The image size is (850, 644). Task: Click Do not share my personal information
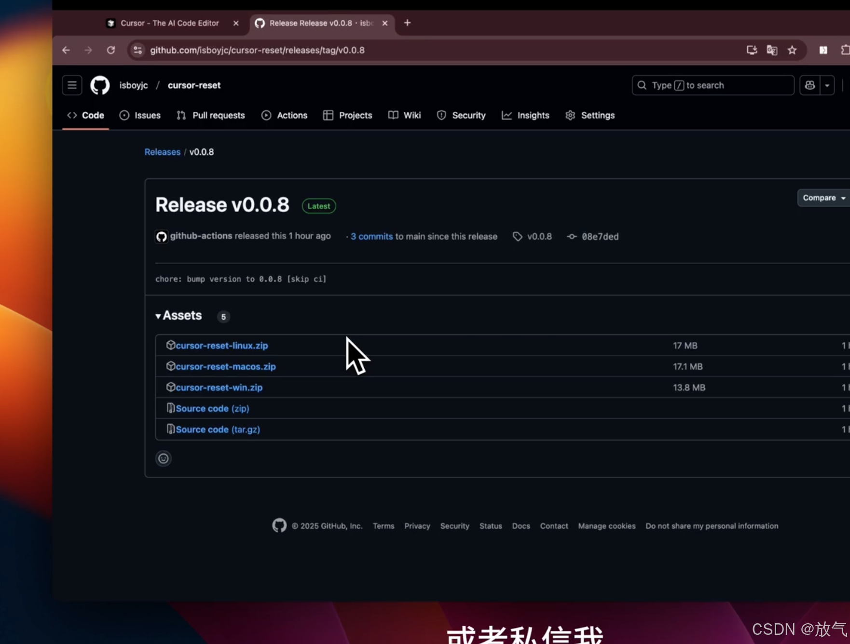(x=712, y=526)
